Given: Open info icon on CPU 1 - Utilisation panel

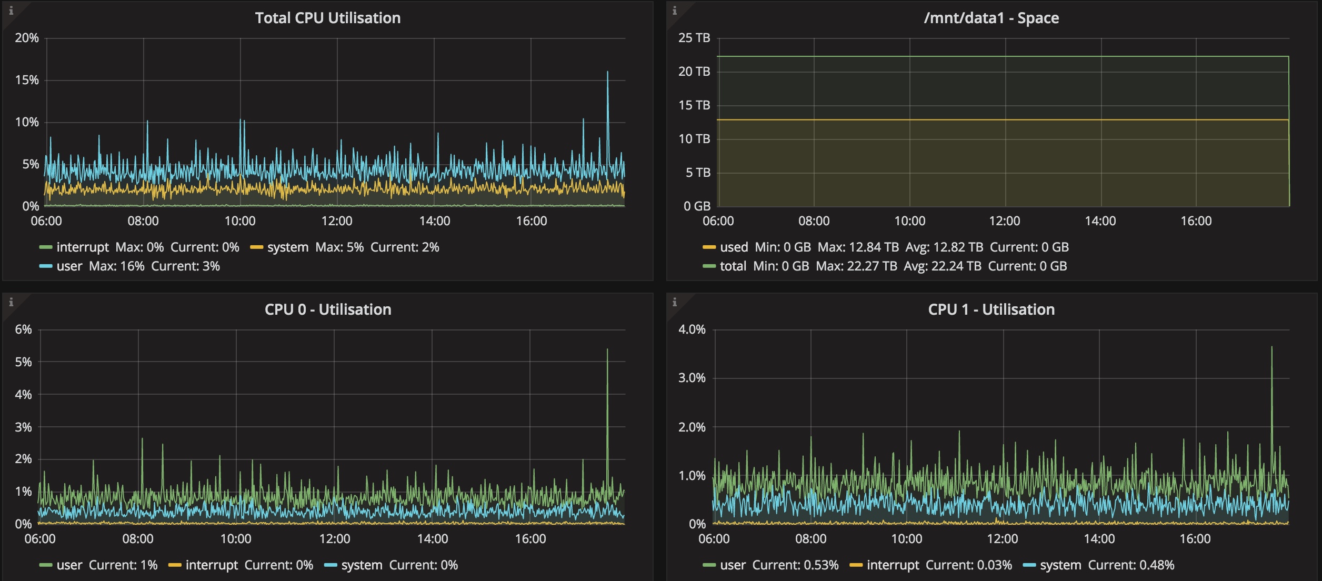Looking at the screenshot, I should pos(674,302).
